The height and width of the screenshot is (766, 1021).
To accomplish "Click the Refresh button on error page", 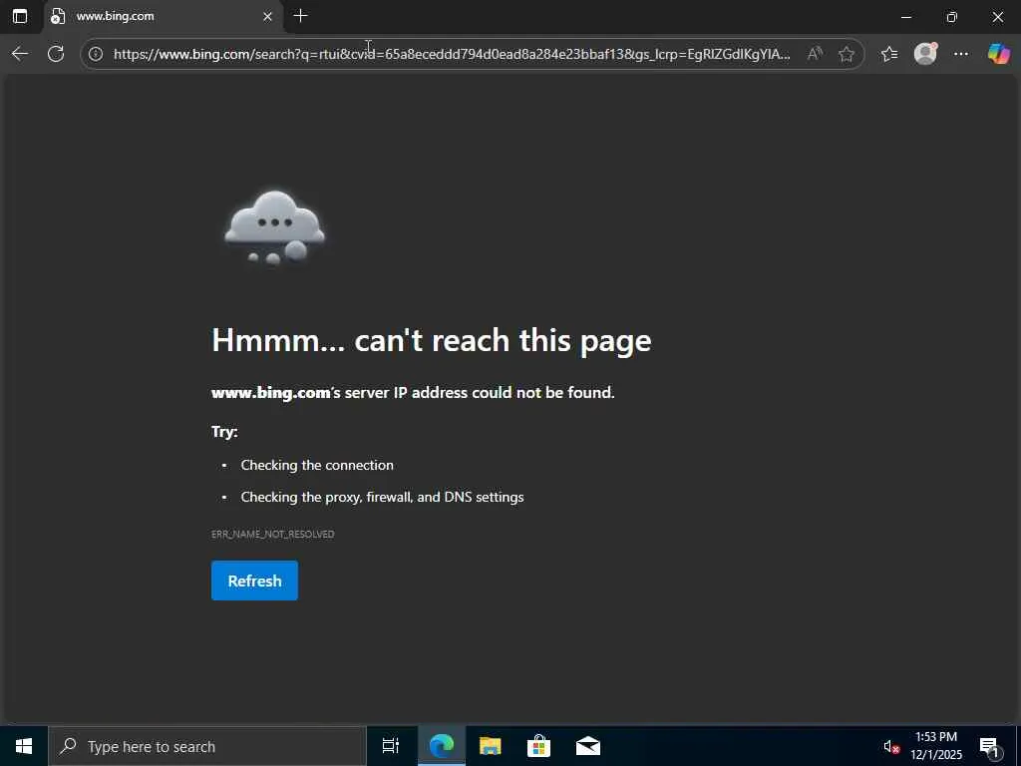I will pyautogui.click(x=254, y=580).
